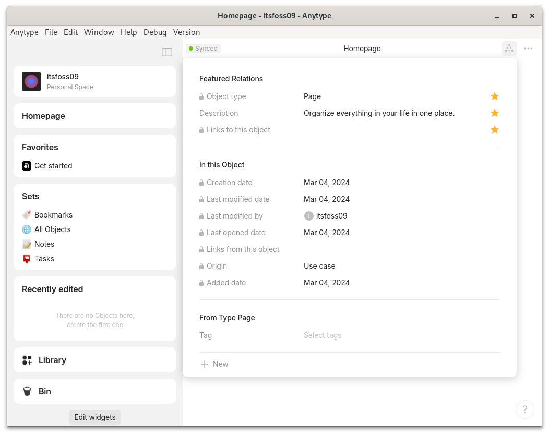
Task: Toggle the star on the Description relation
Action: tap(494, 113)
